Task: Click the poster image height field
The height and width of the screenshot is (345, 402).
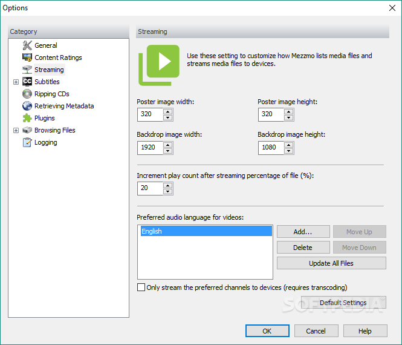Action: coord(271,114)
